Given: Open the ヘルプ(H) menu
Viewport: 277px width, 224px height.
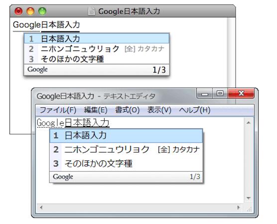Looking at the screenshot, I should 194,110.
